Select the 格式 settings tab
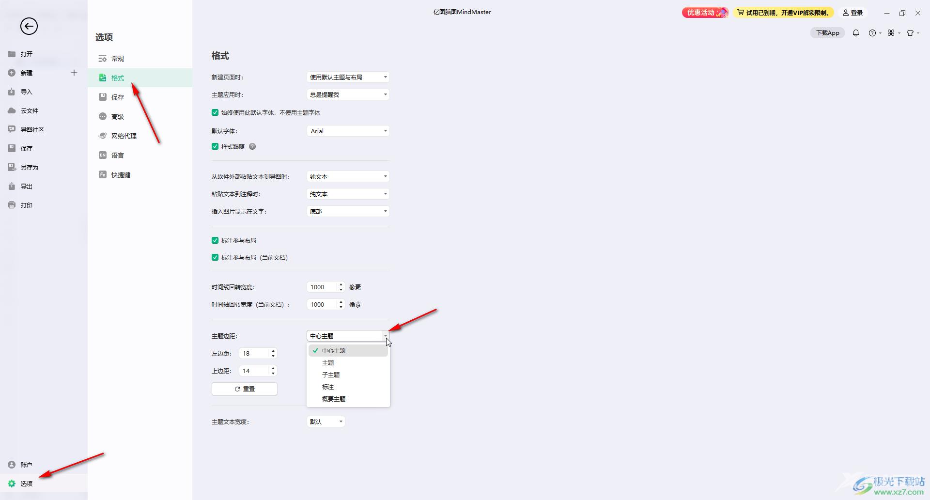This screenshot has height=500, width=930. click(140, 78)
